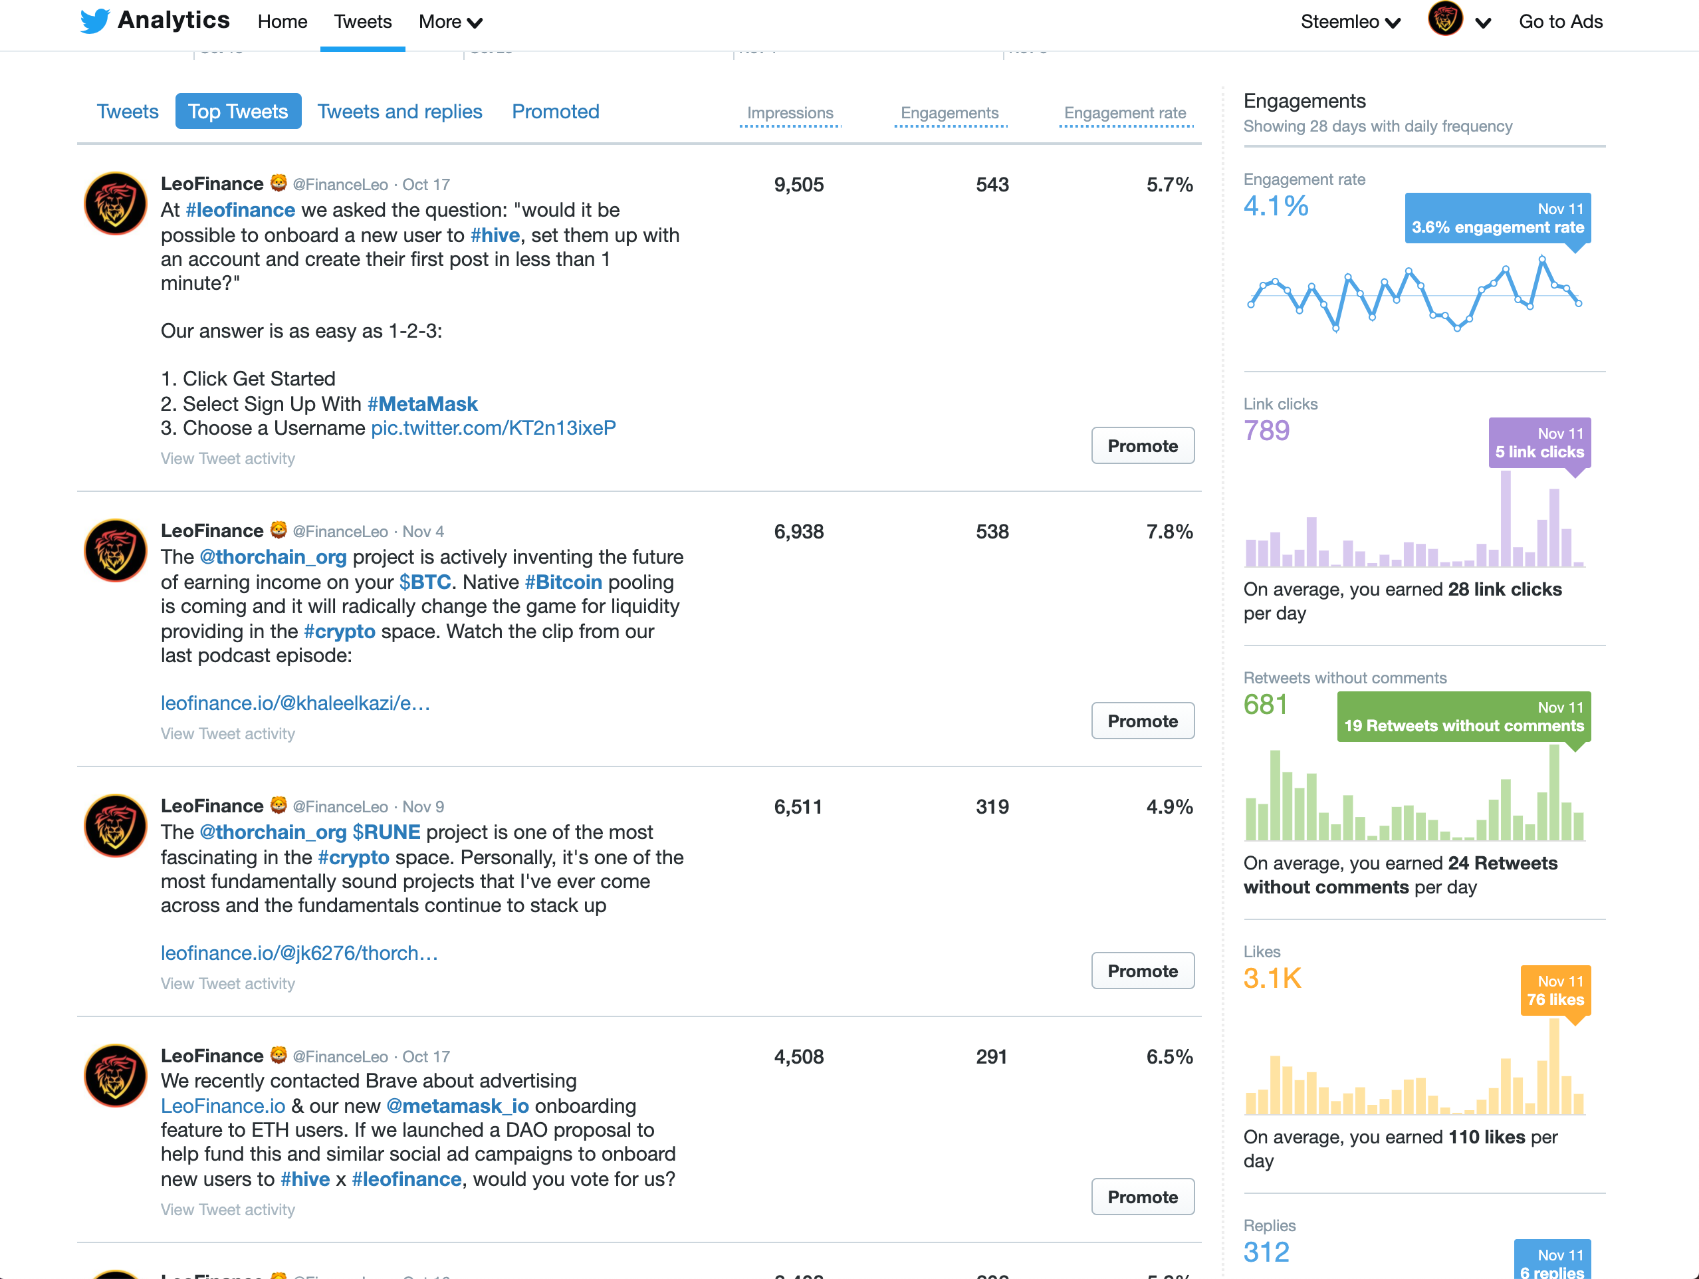The height and width of the screenshot is (1279, 1699).
Task: Click the 681 retweets total
Action: pos(1266,705)
